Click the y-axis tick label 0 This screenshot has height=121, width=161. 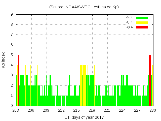12,106
